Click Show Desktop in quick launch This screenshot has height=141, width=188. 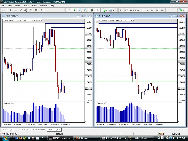16,138
